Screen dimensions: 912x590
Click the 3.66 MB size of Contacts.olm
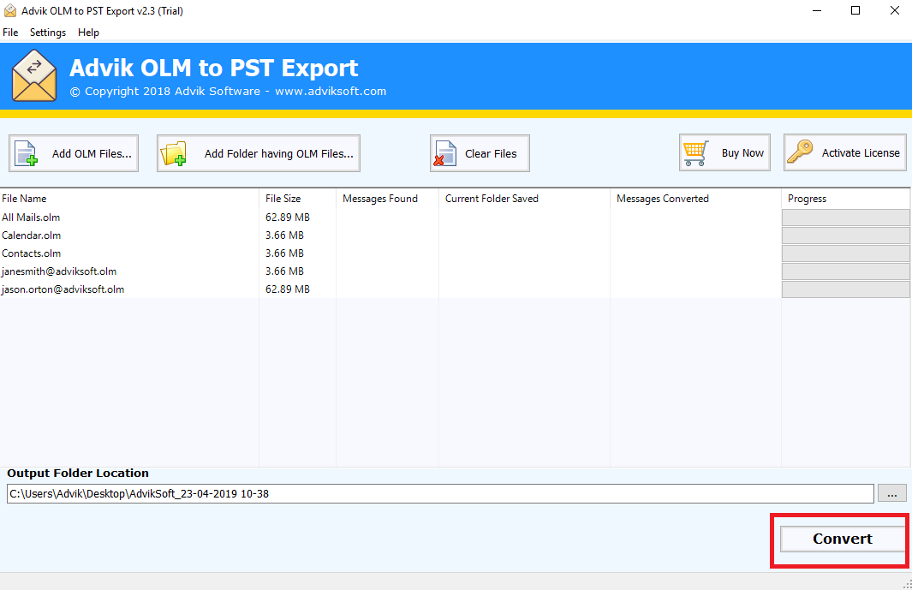[284, 253]
